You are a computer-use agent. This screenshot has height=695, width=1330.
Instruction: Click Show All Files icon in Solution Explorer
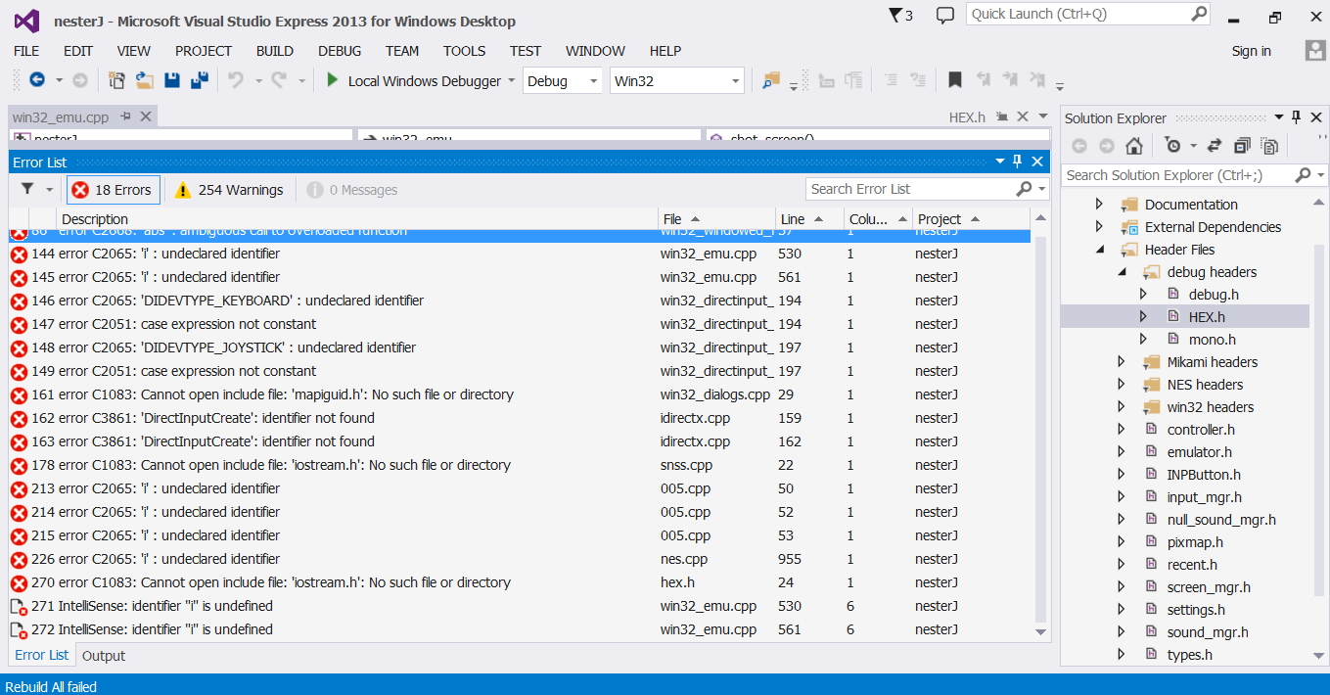pos(1269,146)
